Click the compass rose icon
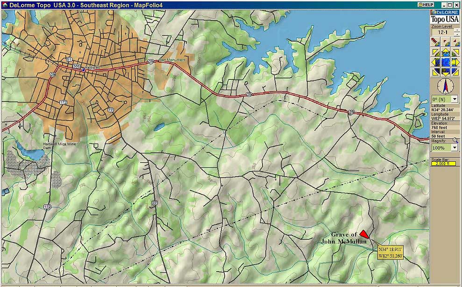This screenshot has height=287, width=462. (445, 86)
